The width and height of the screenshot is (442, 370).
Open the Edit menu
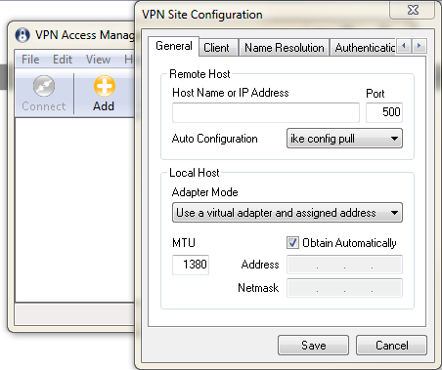[x=63, y=60]
